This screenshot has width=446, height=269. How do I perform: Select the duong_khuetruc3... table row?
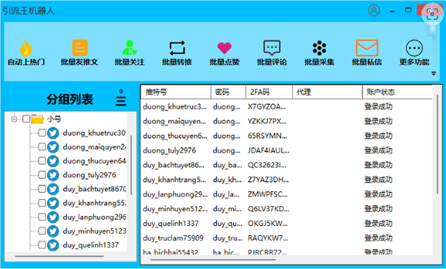click(287, 107)
